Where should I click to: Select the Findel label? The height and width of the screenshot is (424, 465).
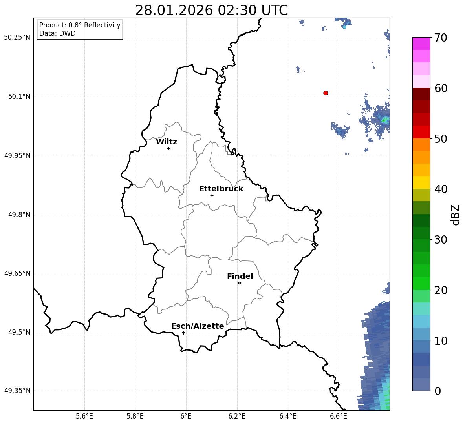point(240,276)
